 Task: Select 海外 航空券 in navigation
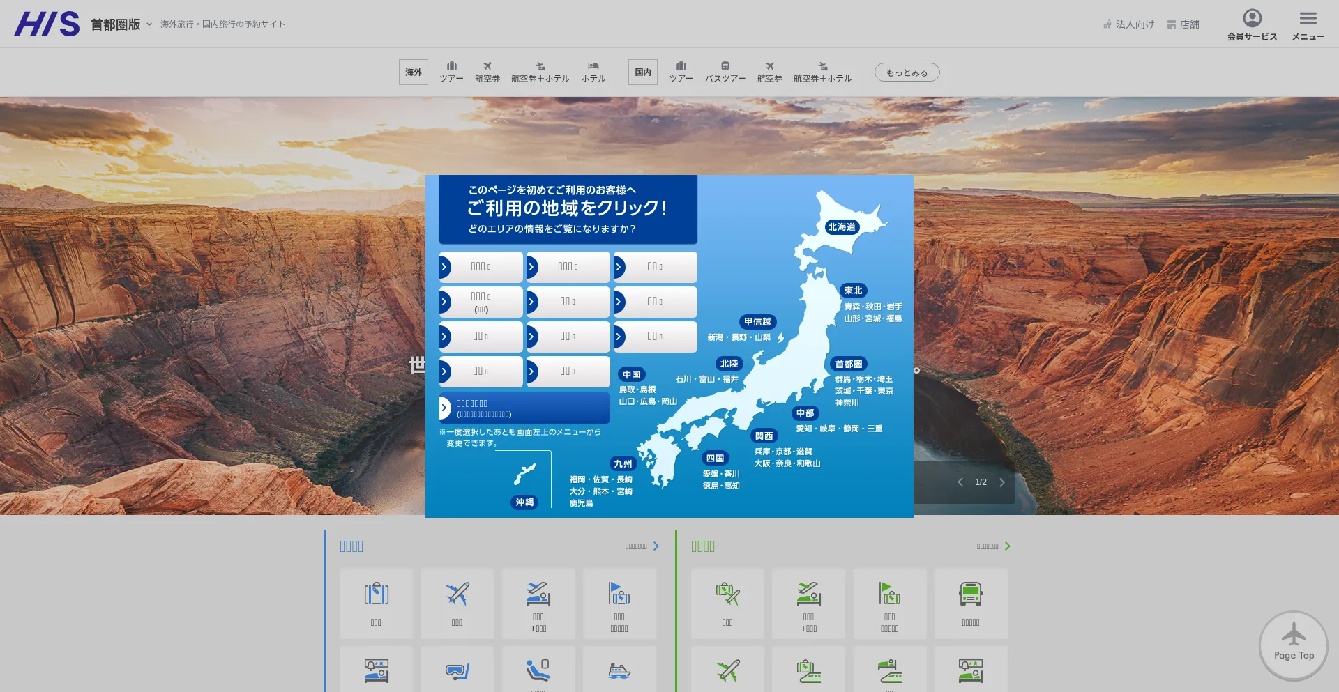pyautogui.click(x=487, y=72)
